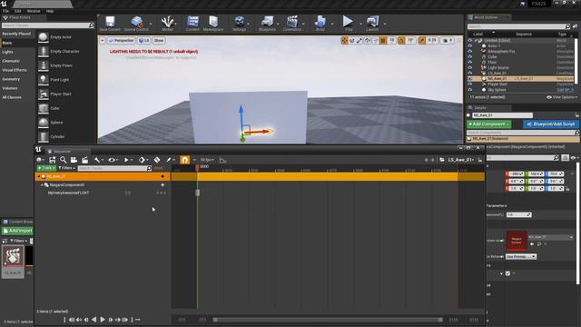This screenshot has width=581, height=327.
Task: Open the Sequencer Track add dropdown
Action: click(46, 168)
